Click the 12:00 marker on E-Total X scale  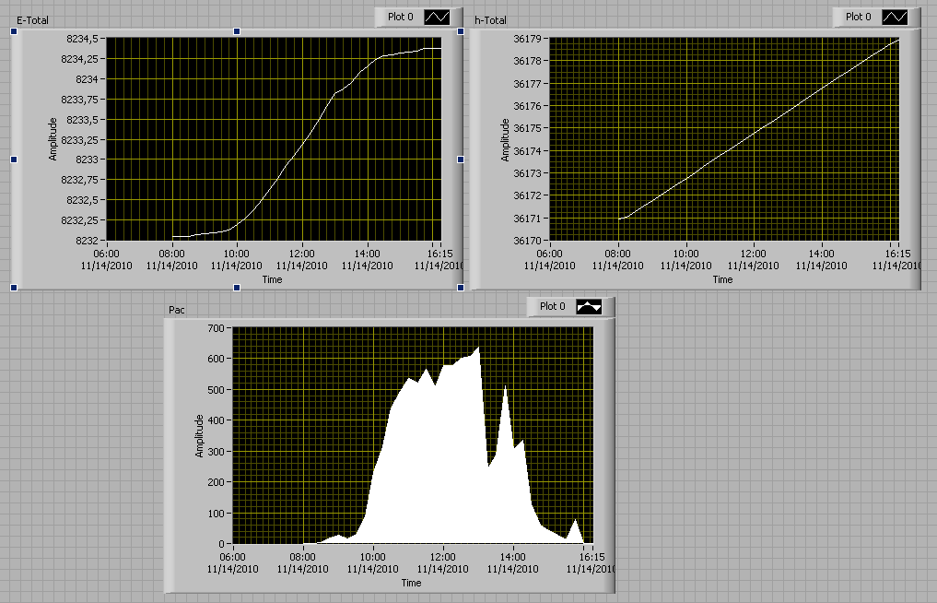(x=302, y=254)
